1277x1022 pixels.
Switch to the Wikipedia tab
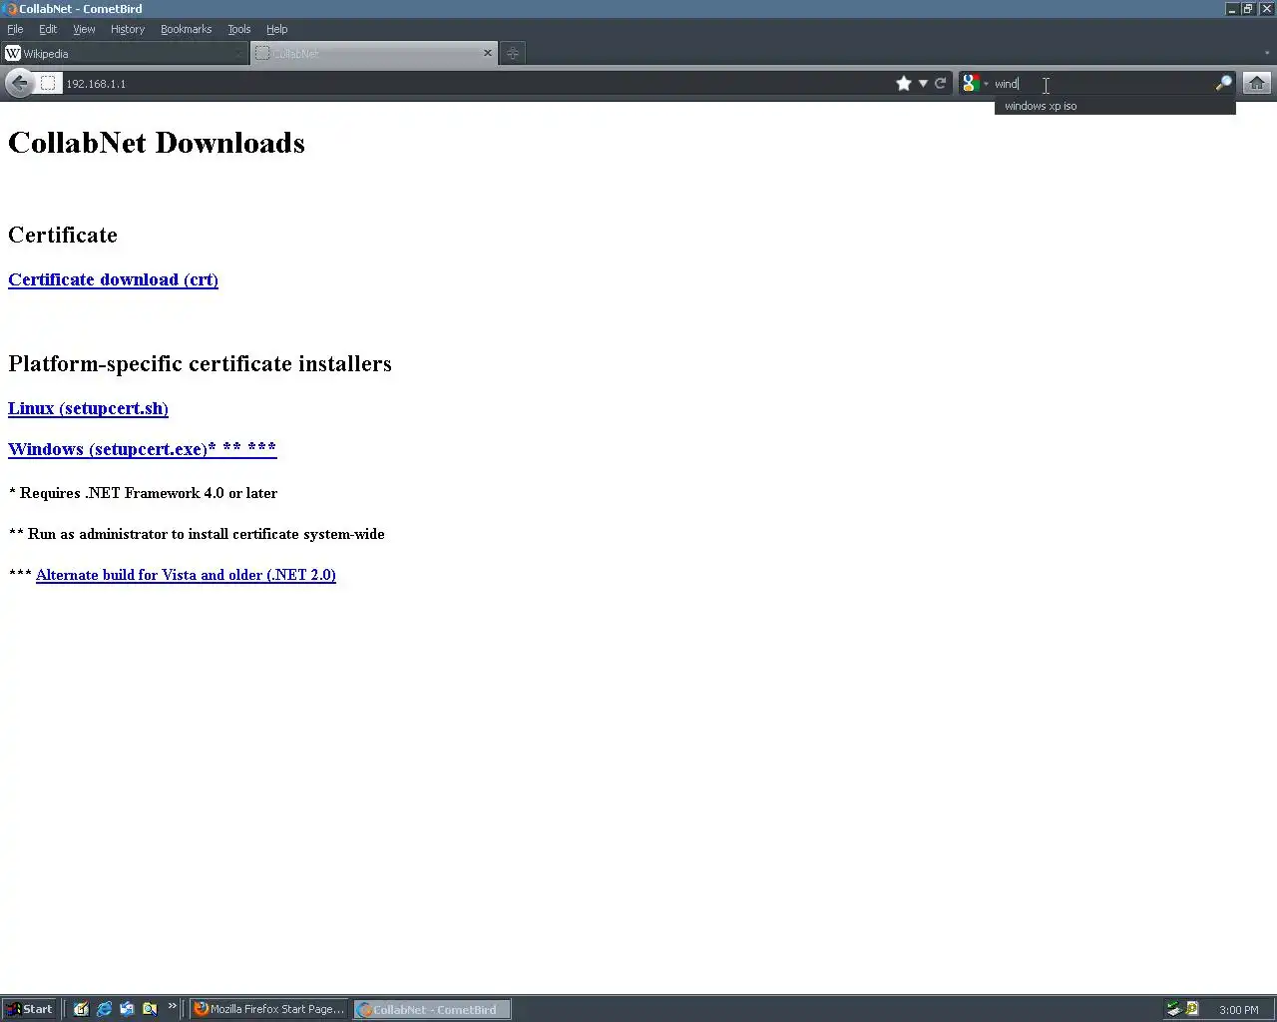pyautogui.click(x=124, y=54)
